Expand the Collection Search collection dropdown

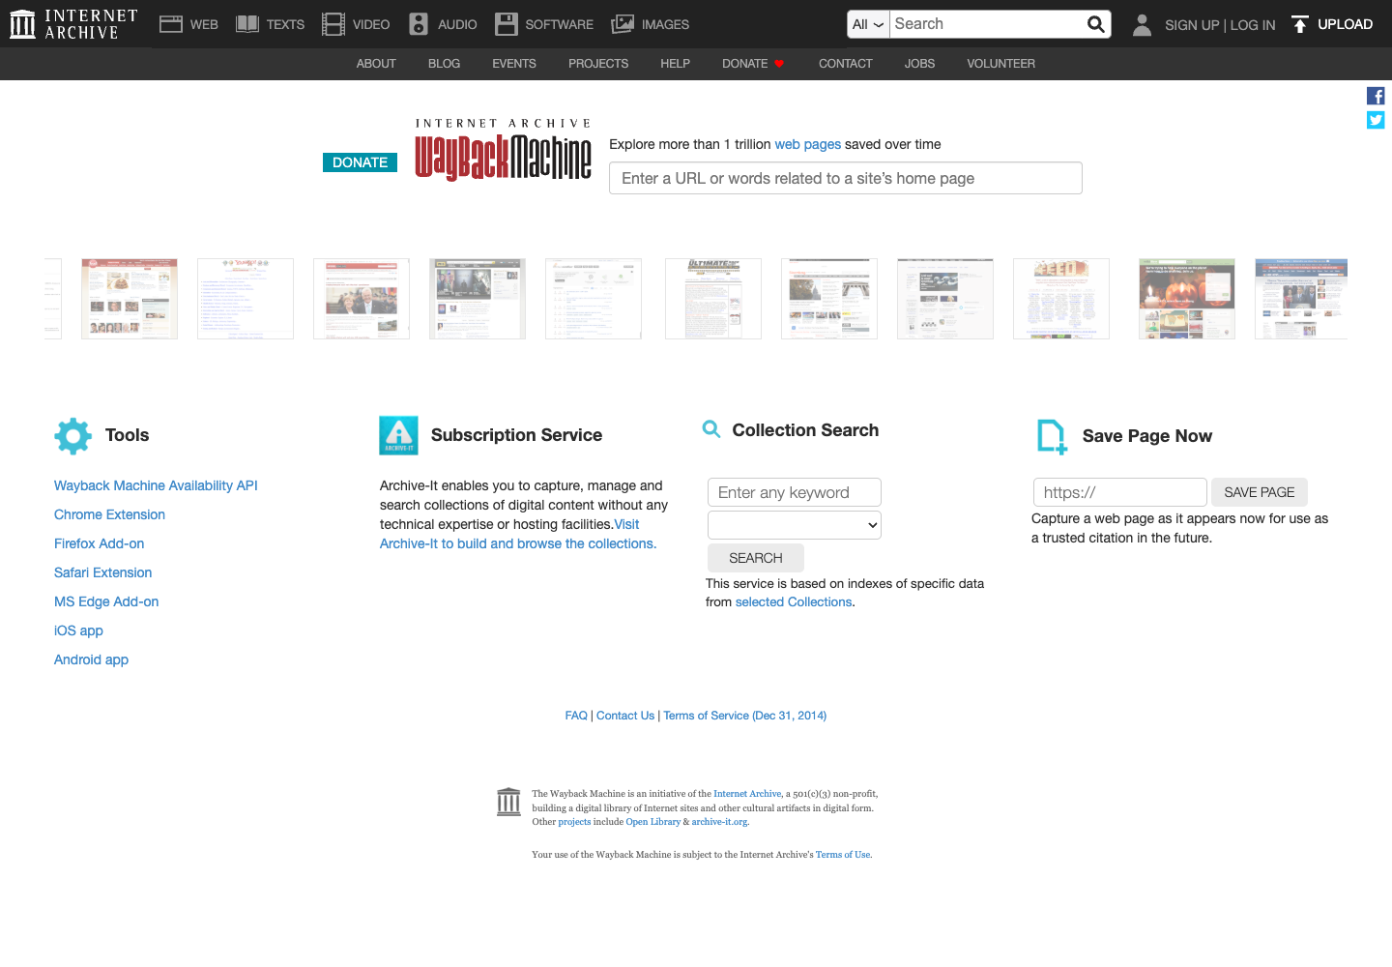pos(795,525)
